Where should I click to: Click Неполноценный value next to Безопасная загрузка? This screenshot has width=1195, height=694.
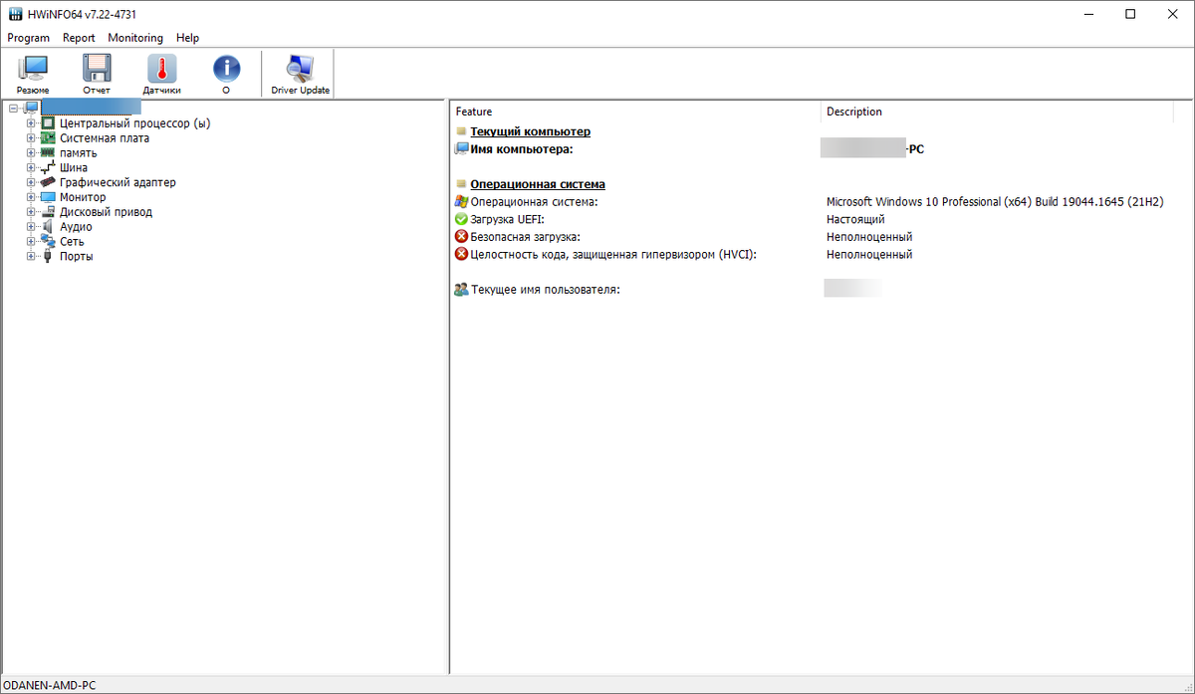869,237
